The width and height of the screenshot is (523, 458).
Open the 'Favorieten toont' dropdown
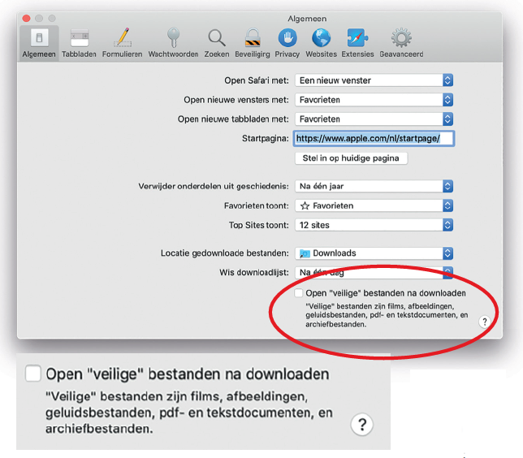coord(374,205)
